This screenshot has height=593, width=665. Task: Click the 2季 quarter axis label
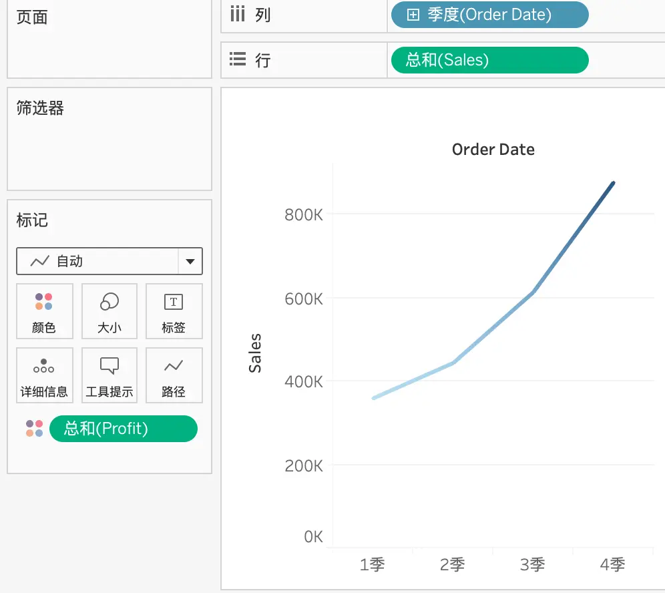coord(453,564)
